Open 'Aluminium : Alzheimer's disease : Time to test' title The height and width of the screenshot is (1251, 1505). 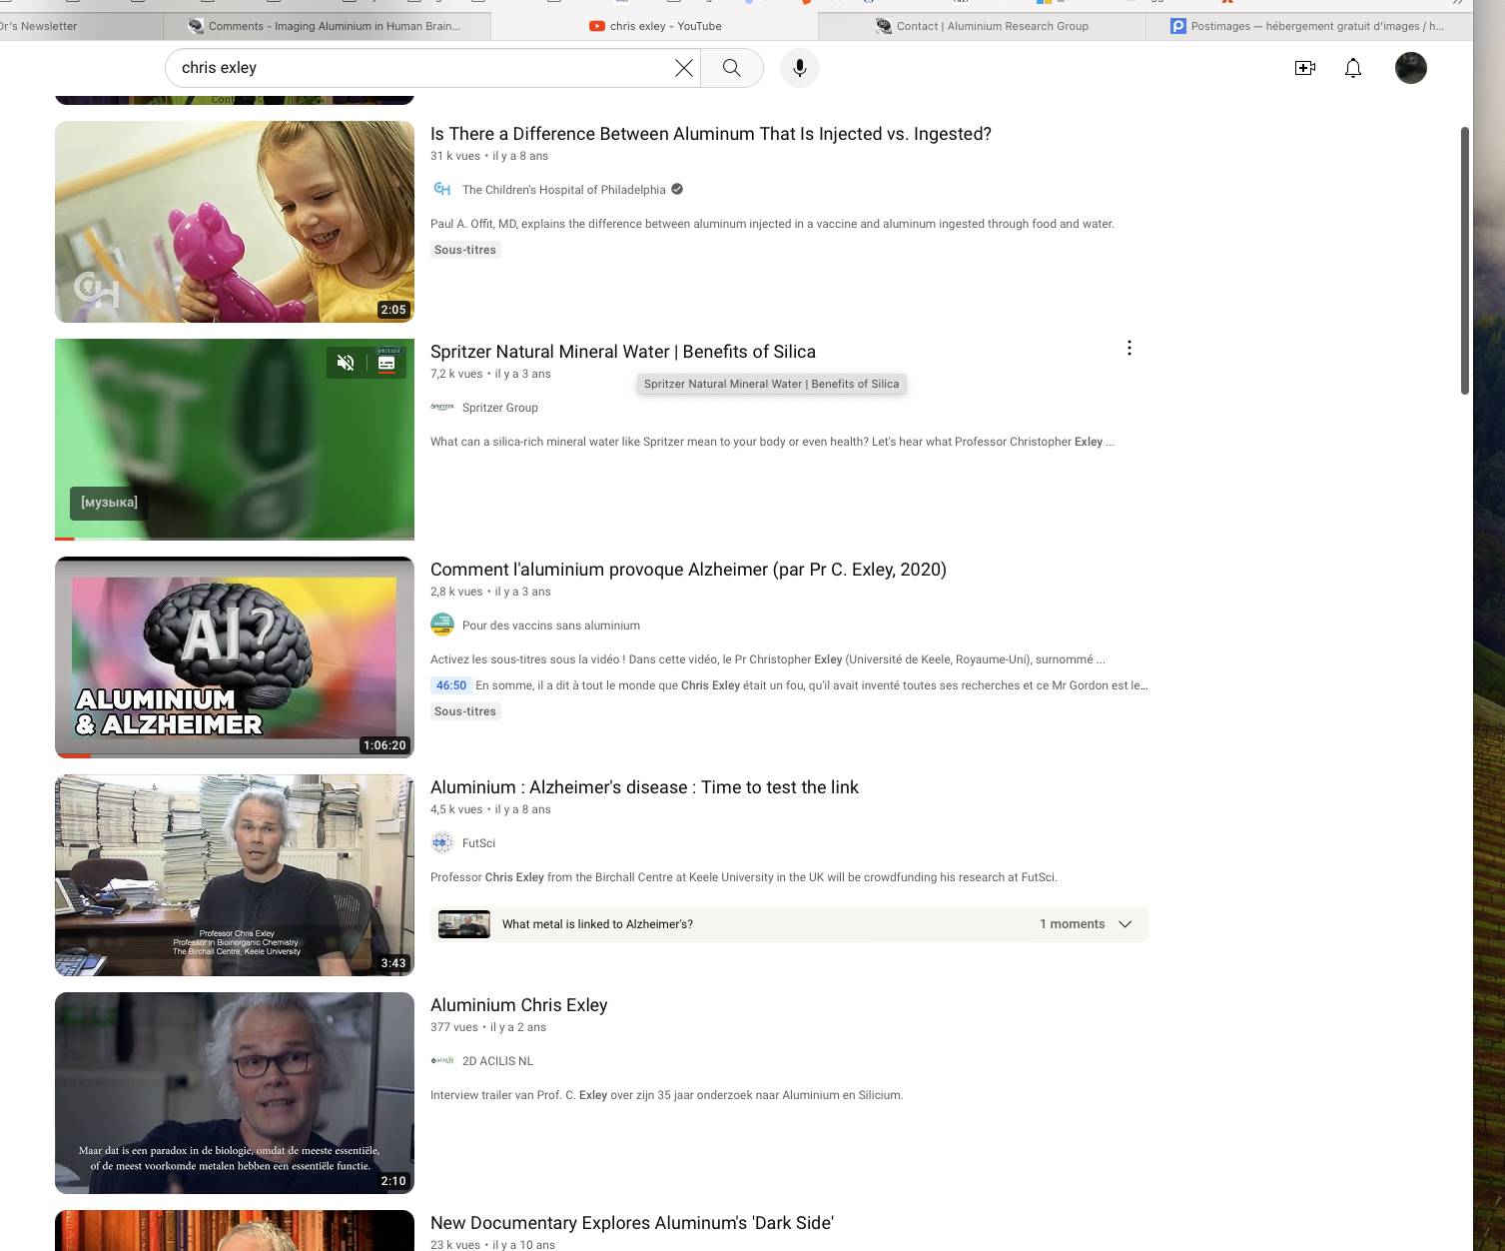coord(644,787)
